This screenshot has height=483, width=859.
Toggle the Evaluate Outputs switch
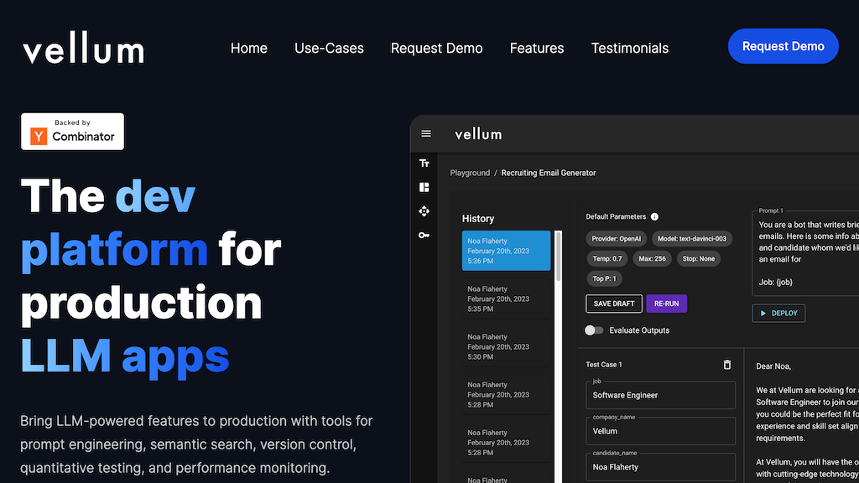(594, 330)
